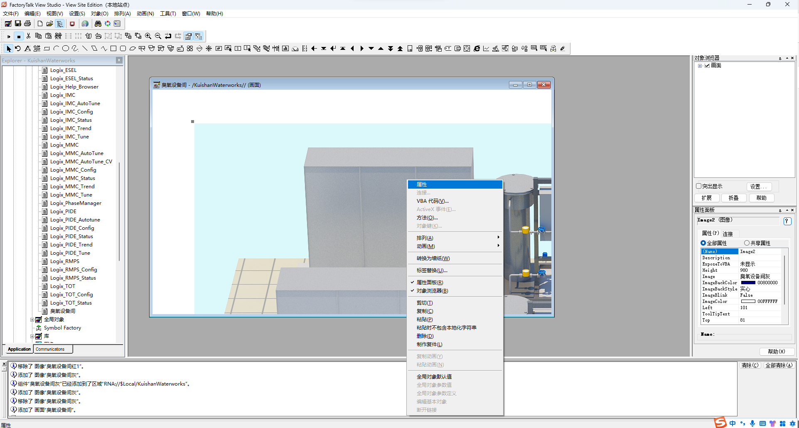Collapse the 对象浏览器 panel with its arrow
The height and width of the screenshot is (428, 799).
click(787, 58)
